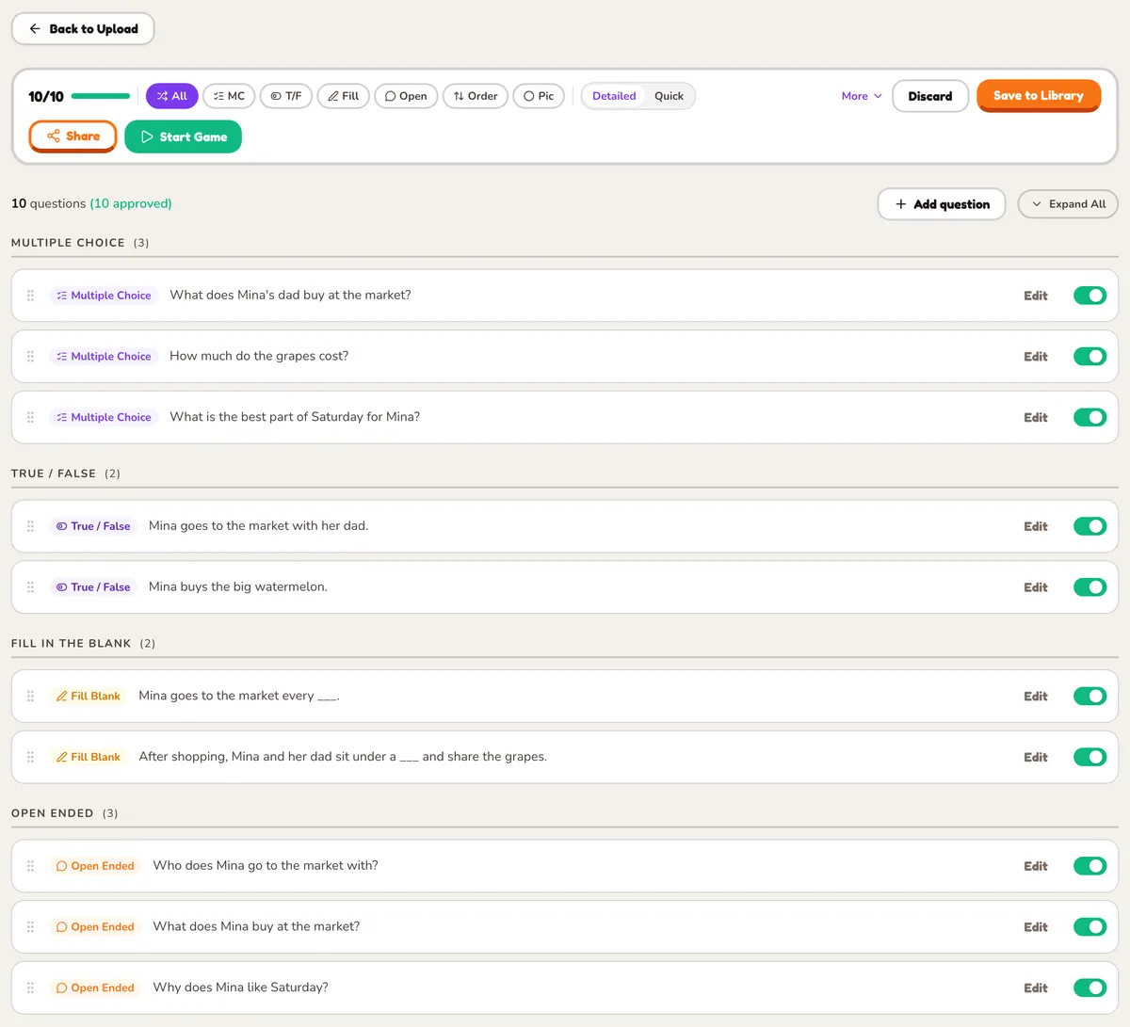This screenshot has width=1130, height=1027.
Task: Switch off 'Mina goes to the market every' toggle
Action: point(1090,697)
